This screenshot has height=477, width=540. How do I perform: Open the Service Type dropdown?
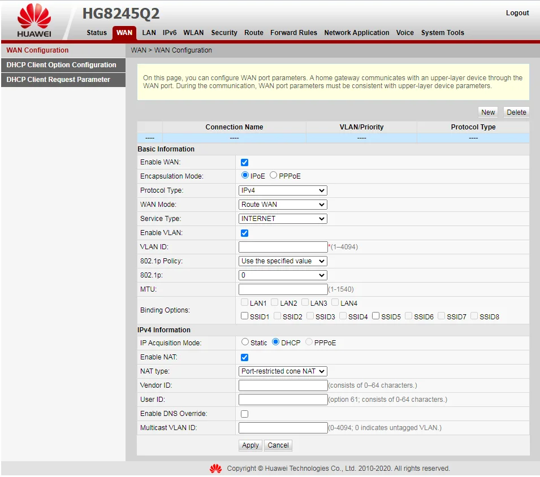pyautogui.click(x=283, y=219)
